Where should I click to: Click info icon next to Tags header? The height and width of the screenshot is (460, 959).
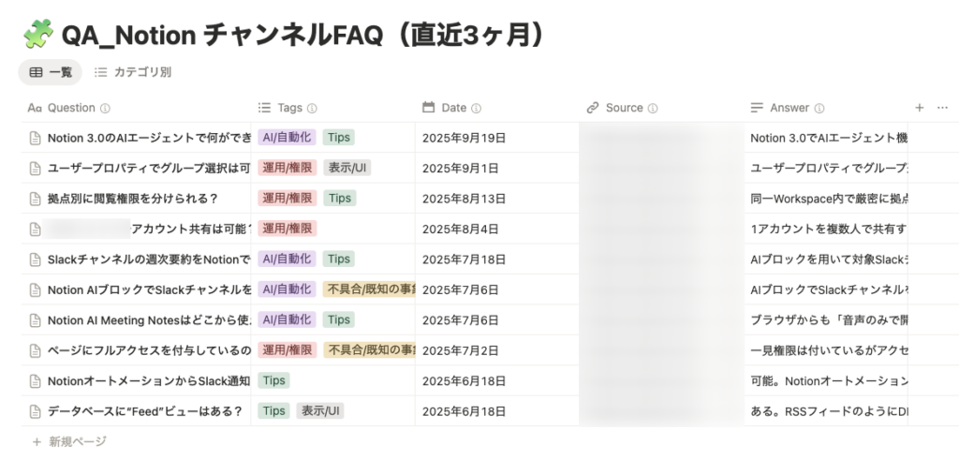(312, 109)
